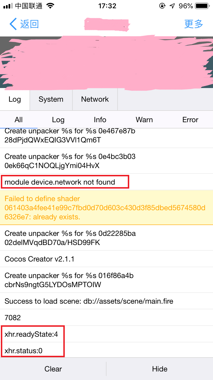Viewport: 213px width, 380px height.
Task: Filter console by Info level
Action: coord(100,120)
